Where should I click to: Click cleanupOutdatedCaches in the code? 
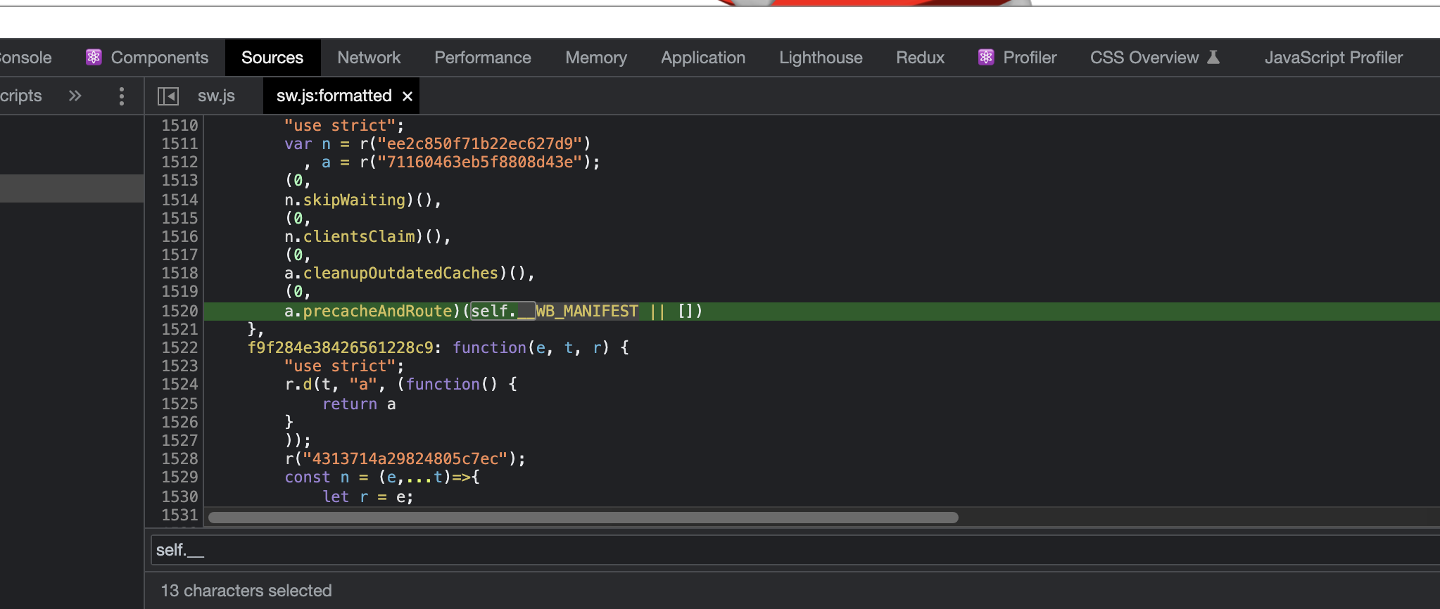pos(400,273)
